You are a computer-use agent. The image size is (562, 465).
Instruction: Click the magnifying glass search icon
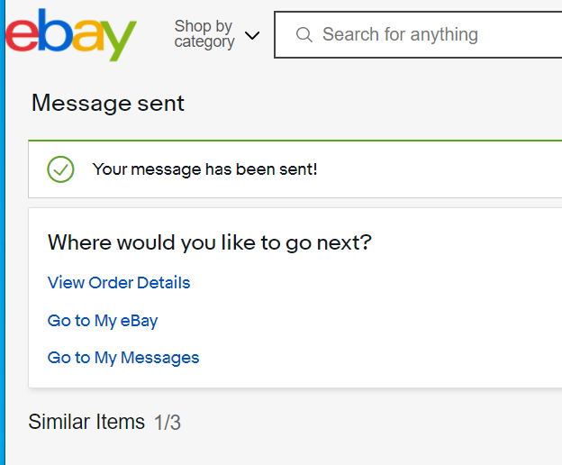click(x=304, y=35)
